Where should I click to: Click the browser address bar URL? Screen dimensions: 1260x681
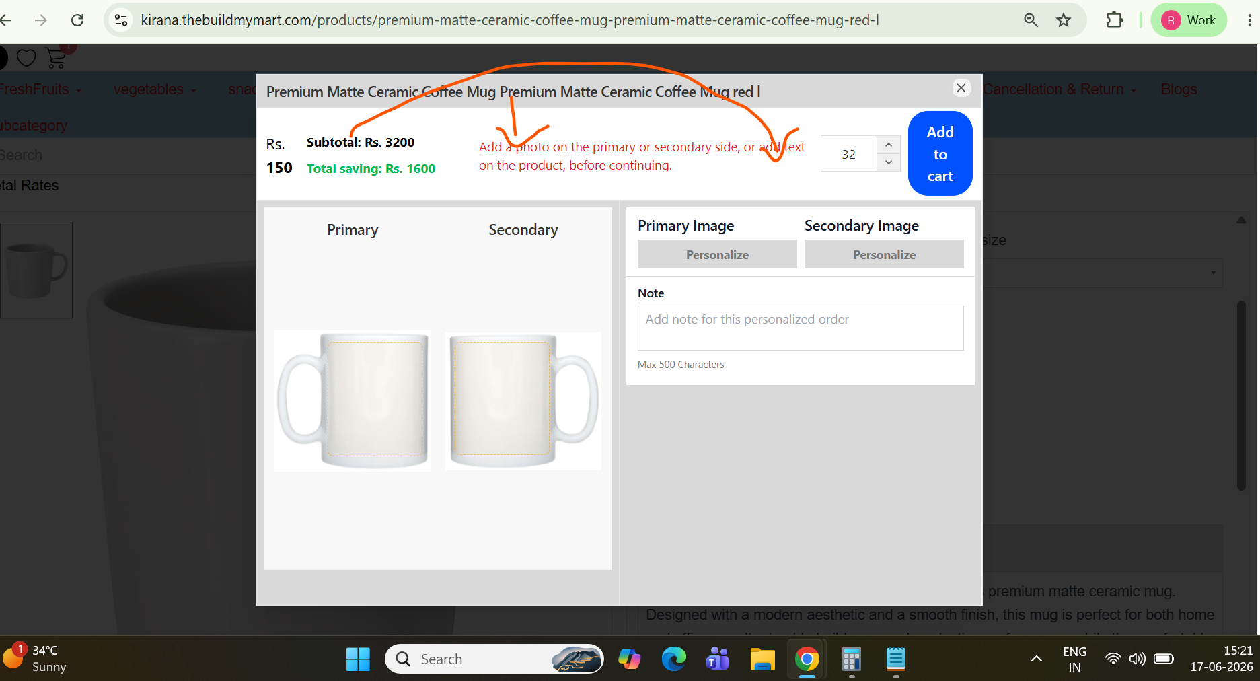510,20
